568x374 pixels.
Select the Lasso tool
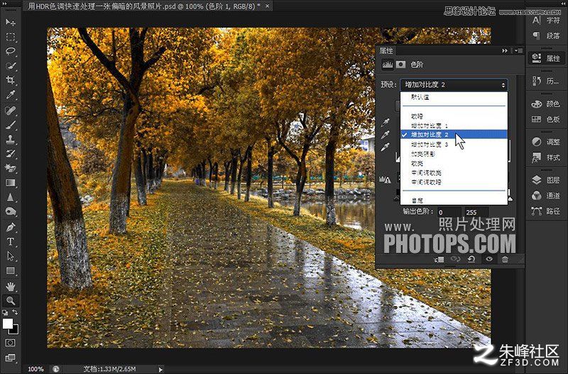10,51
